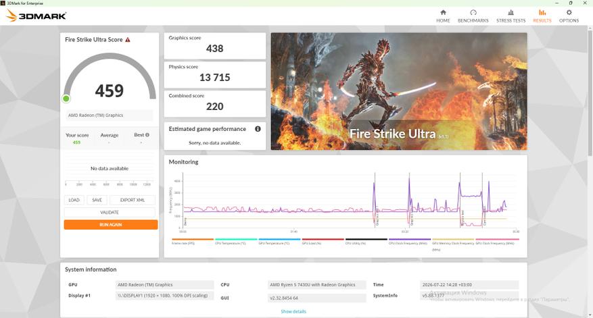Open the Options tab
This screenshot has width=593, height=318.
569,16
